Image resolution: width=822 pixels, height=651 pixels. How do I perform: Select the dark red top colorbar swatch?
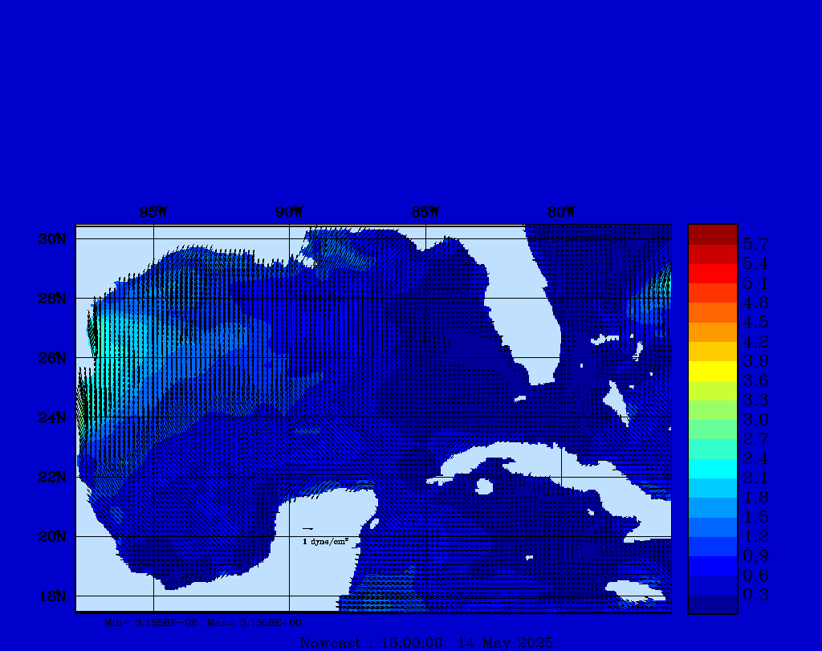click(712, 234)
